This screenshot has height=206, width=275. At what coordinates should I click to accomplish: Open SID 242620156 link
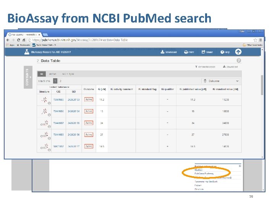(x=74, y=135)
